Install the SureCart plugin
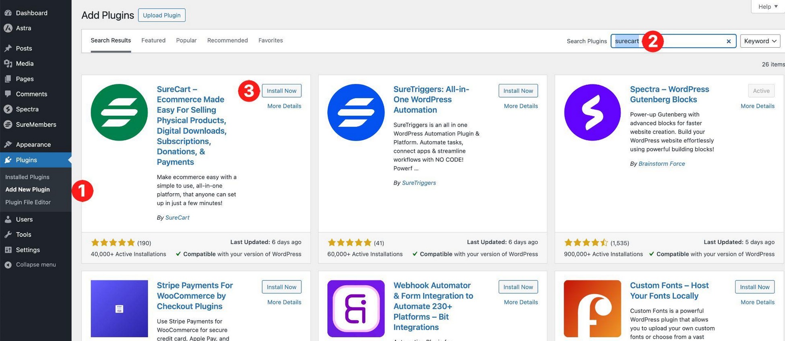 click(281, 91)
